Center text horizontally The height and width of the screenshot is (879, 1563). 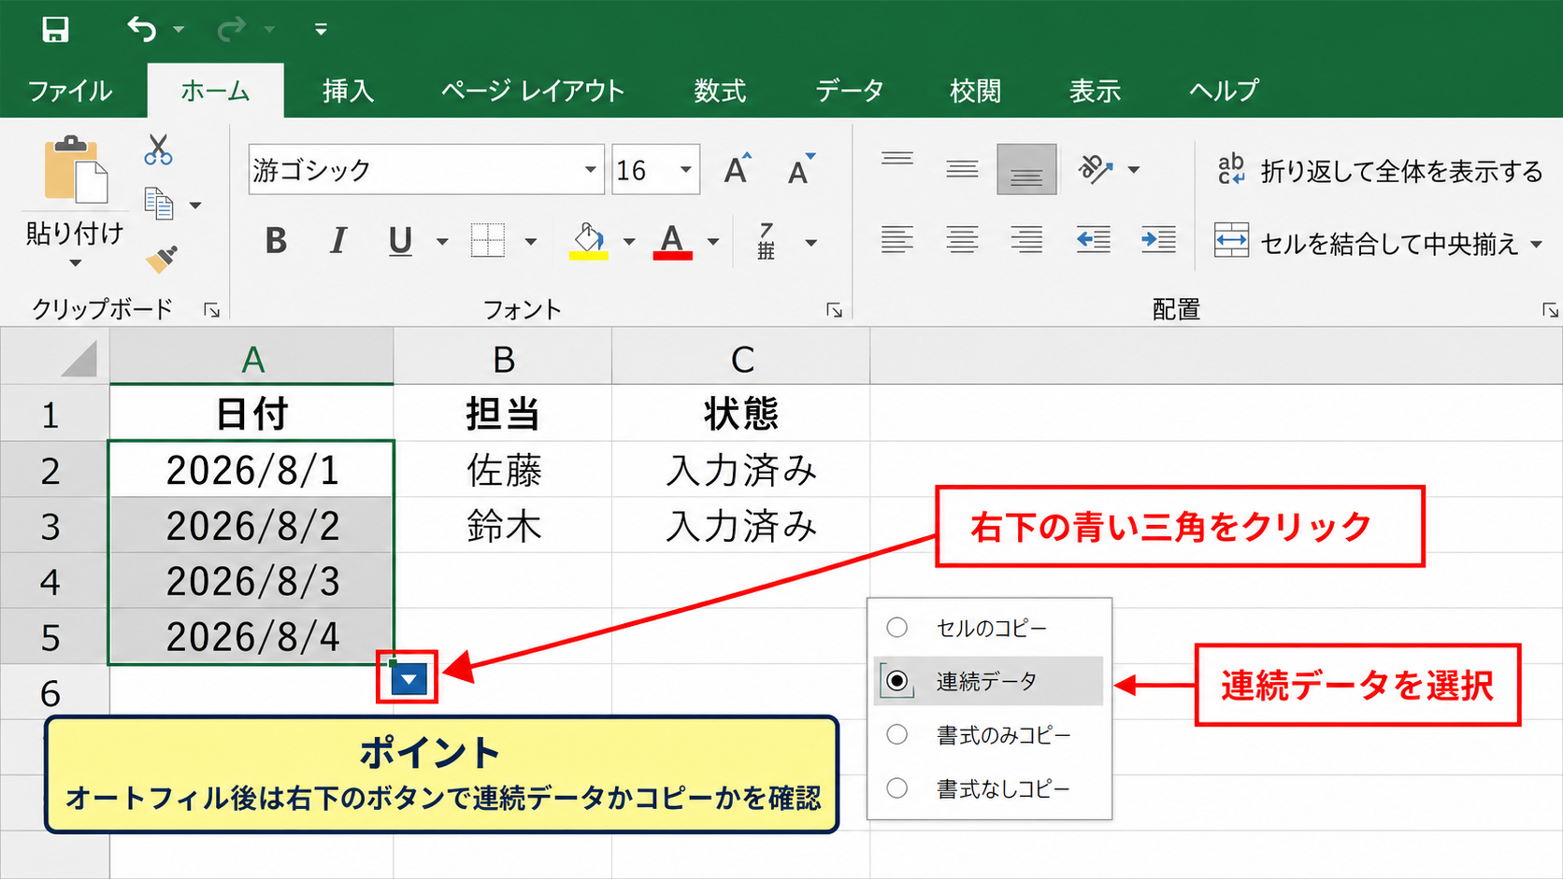962,241
